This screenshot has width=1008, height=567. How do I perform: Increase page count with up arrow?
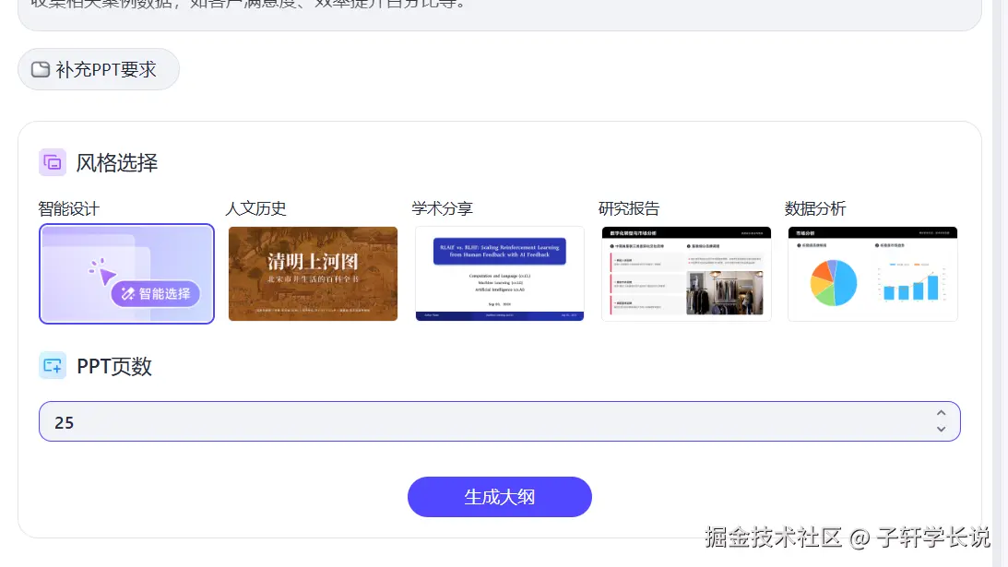[942, 413]
